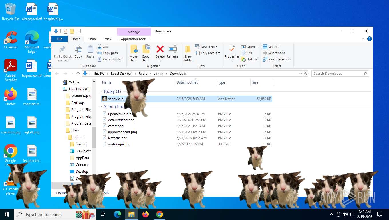Viewport: 389px width, 220px height.
Task: Click the Search Downloads field
Action: (x=340, y=74)
